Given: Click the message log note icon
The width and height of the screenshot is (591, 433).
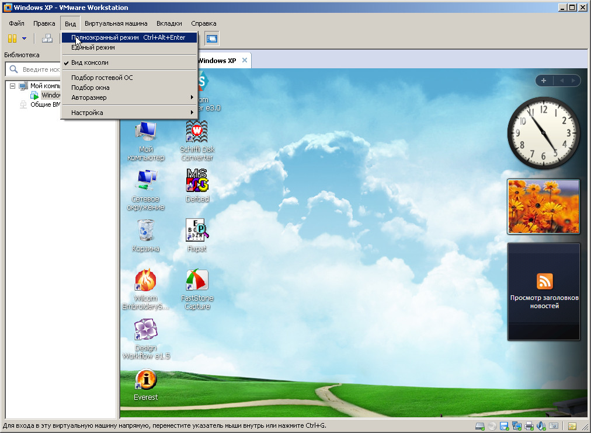Looking at the screenshot, I should [x=572, y=426].
